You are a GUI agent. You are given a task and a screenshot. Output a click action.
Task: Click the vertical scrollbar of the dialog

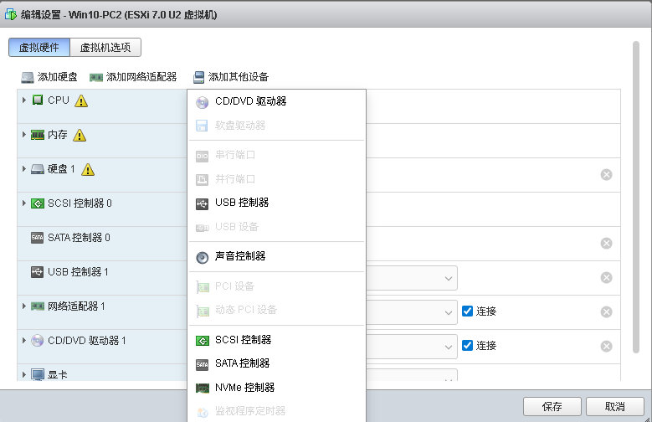636,198
